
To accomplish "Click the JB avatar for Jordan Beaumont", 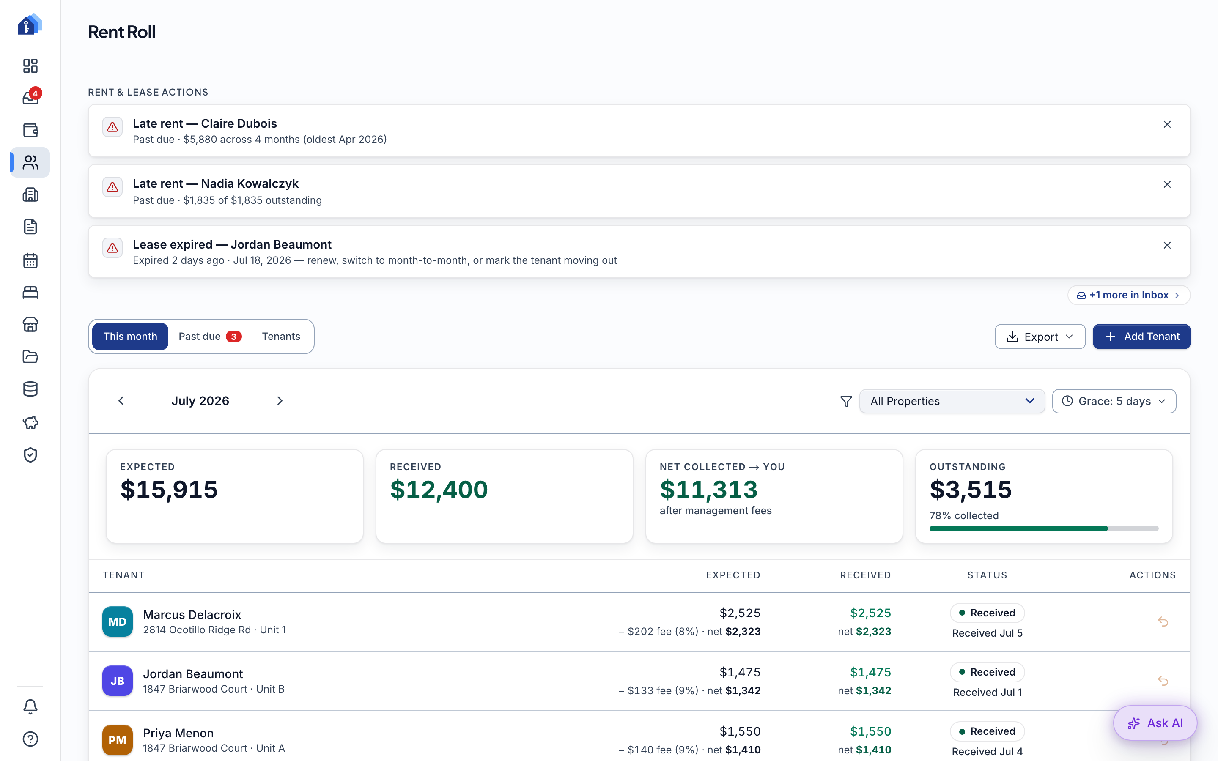I will (x=117, y=681).
